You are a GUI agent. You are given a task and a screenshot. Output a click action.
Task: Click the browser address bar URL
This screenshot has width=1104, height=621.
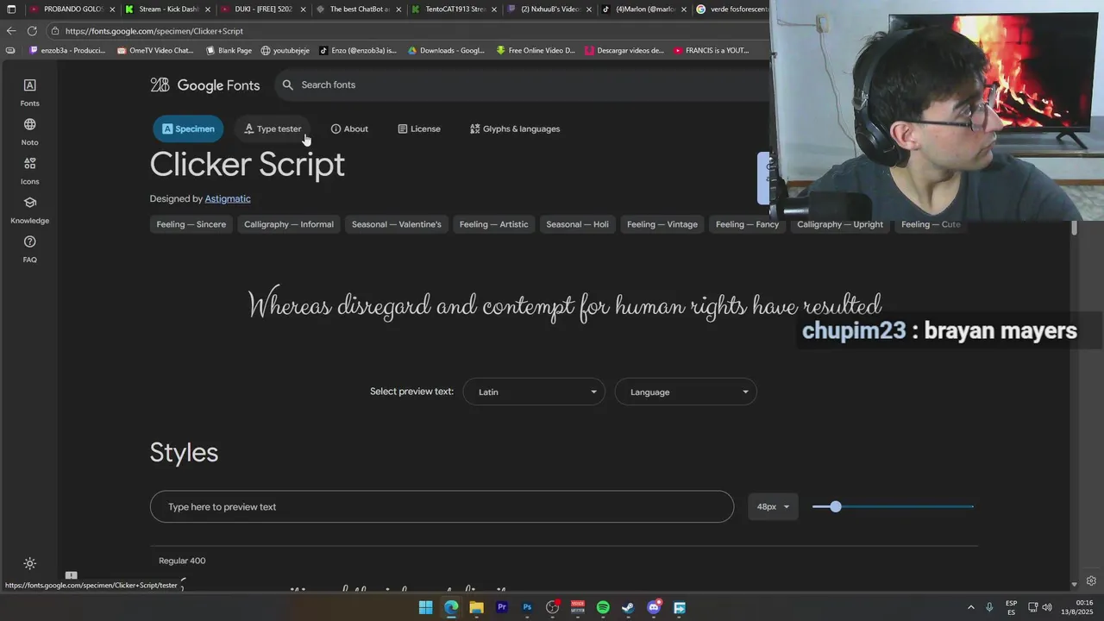(154, 31)
